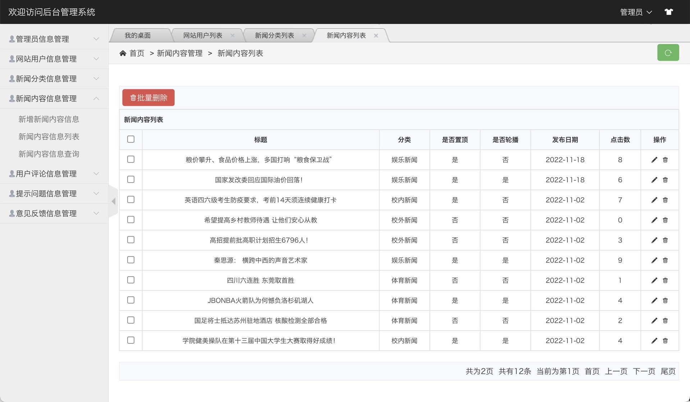Edit the 国家发改委回应国际油价回落 news row

coord(654,180)
